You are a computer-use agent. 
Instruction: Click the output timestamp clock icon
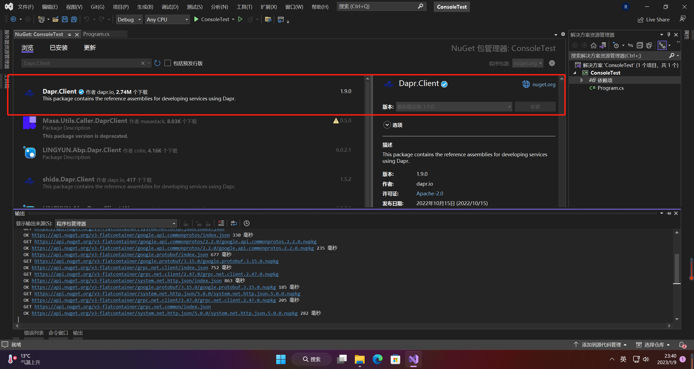pos(246,223)
